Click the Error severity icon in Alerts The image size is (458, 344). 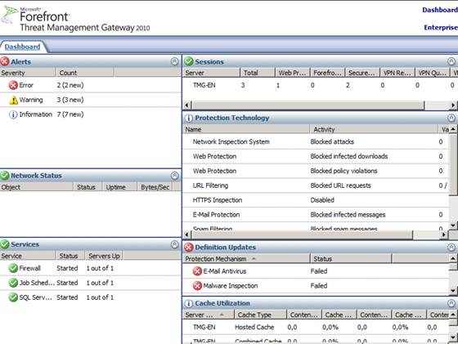pos(13,85)
